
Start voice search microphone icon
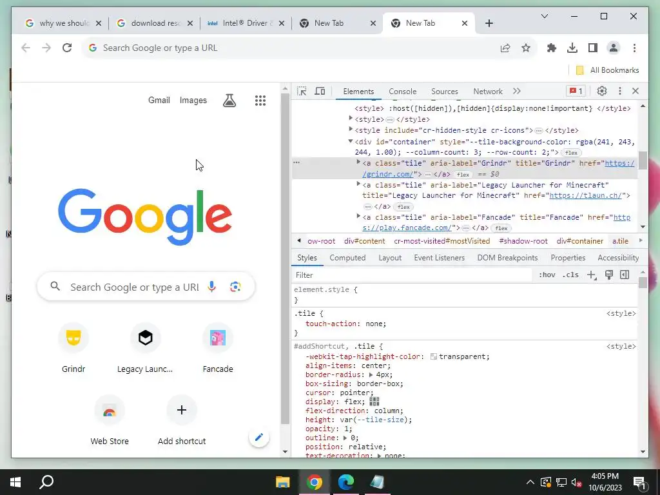tap(211, 287)
